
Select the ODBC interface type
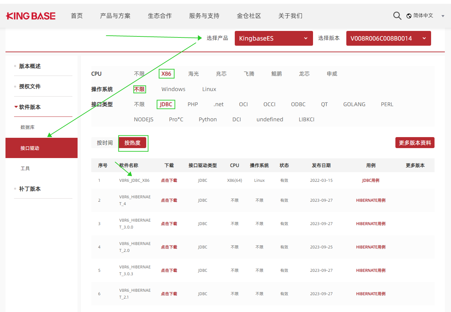(298, 104)
